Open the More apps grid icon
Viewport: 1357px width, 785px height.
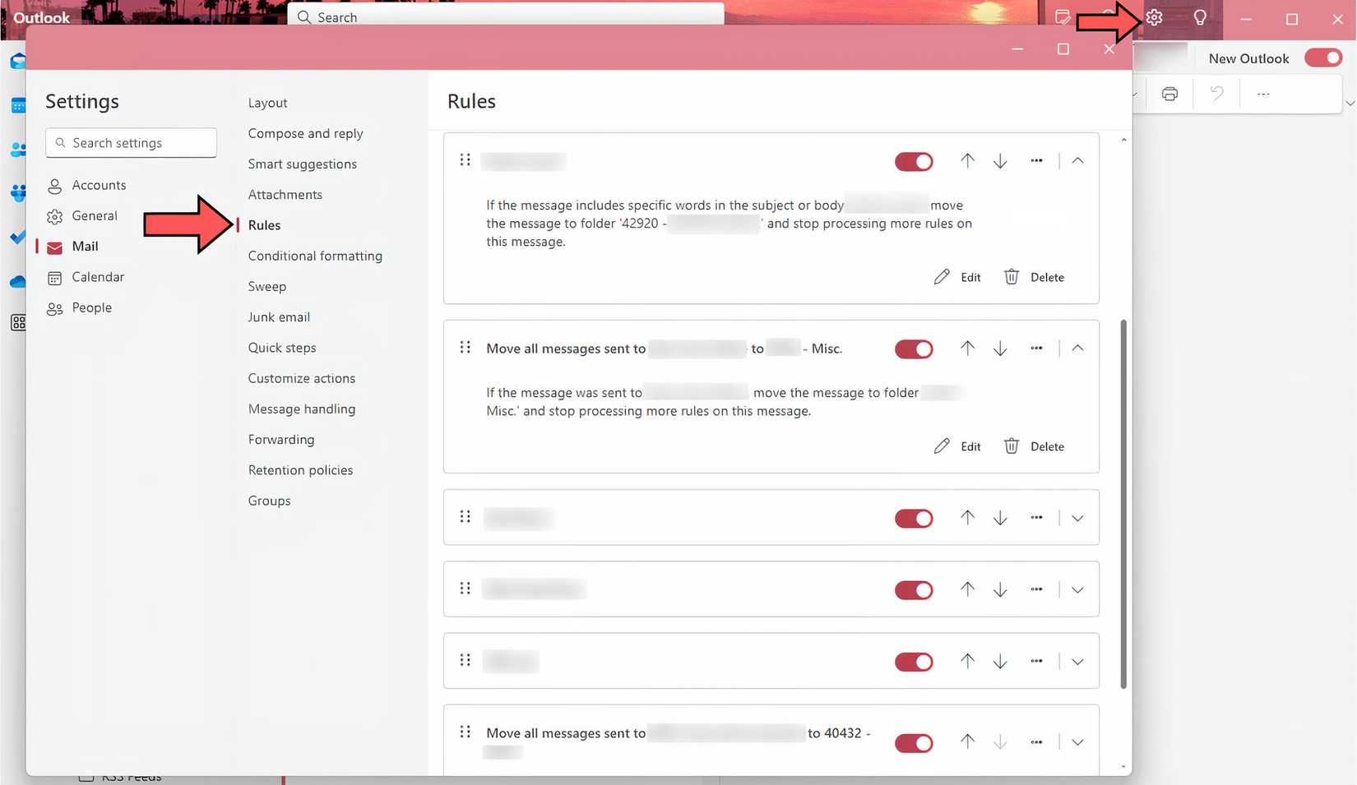coord(18,322)
